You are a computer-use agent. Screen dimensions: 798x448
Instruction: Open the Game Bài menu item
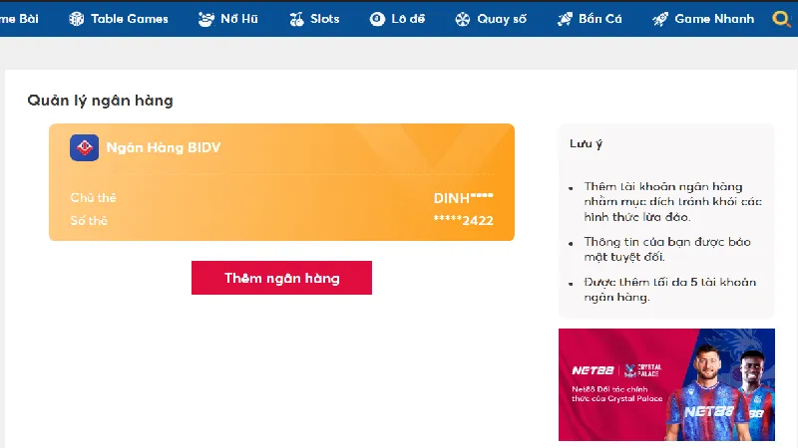[20, 19]
